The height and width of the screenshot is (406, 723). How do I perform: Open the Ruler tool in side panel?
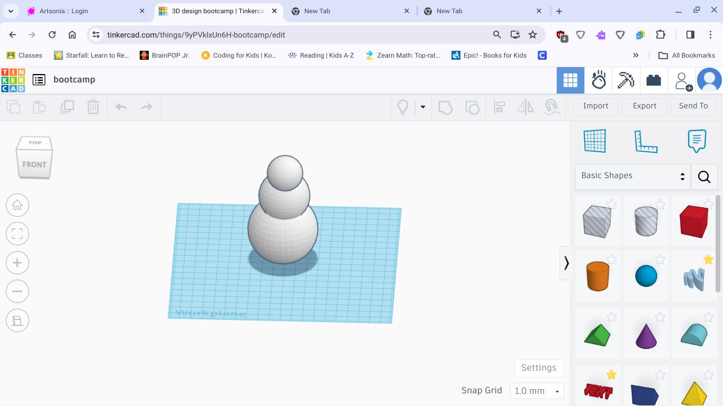(646, 141)
